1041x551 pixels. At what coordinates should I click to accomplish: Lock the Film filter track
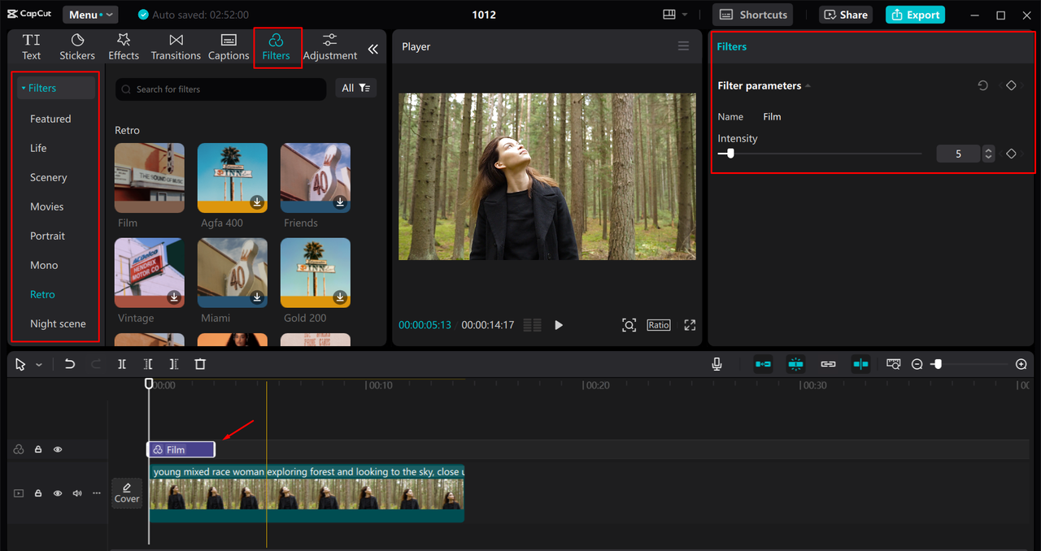(38, 449)
